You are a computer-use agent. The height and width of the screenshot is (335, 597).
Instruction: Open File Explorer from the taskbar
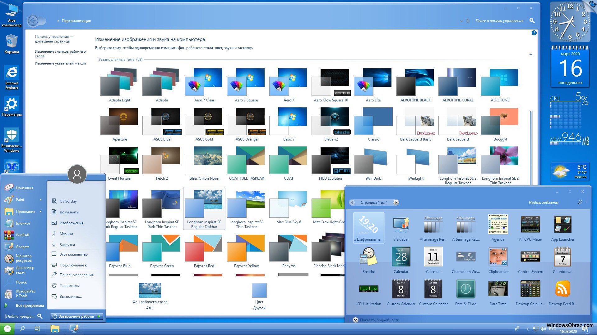[x=55, y=328]
